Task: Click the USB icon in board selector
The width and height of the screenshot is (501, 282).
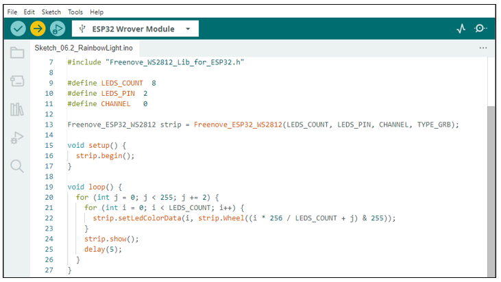Action: (82, 29)
